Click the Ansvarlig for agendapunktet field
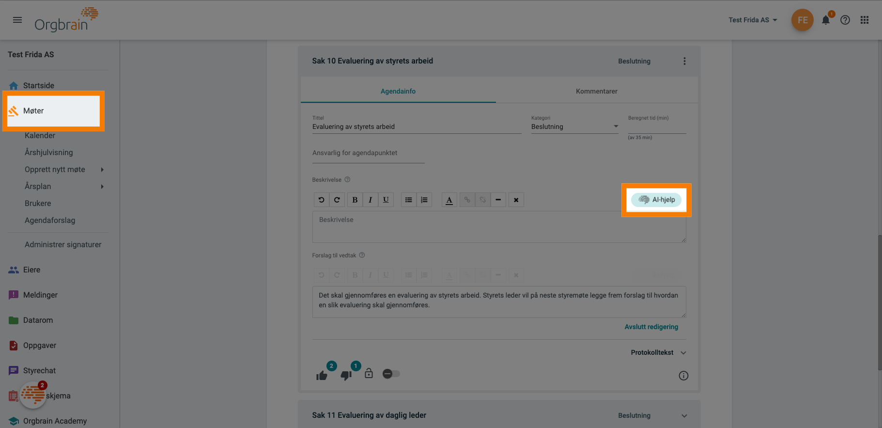Image resolution: width=882 pixels, height=428 pixels. (x=369, y=153)
